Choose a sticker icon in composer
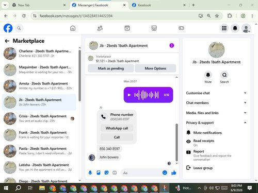The height and width of the screenshot is (193, 258). [x=106, y=172]
